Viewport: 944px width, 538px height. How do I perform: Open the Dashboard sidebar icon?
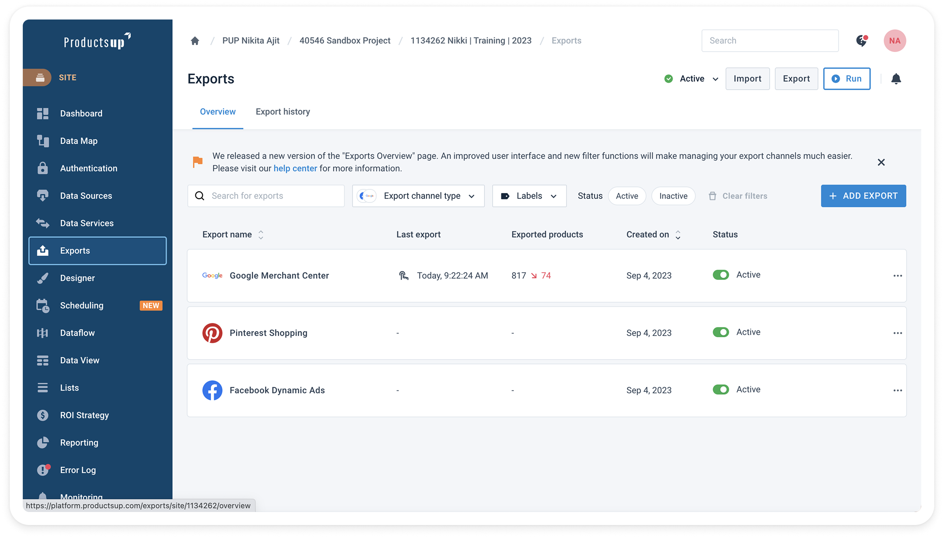click(x=43, y=113)
